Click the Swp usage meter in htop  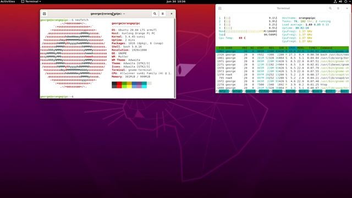pos(248,35)
